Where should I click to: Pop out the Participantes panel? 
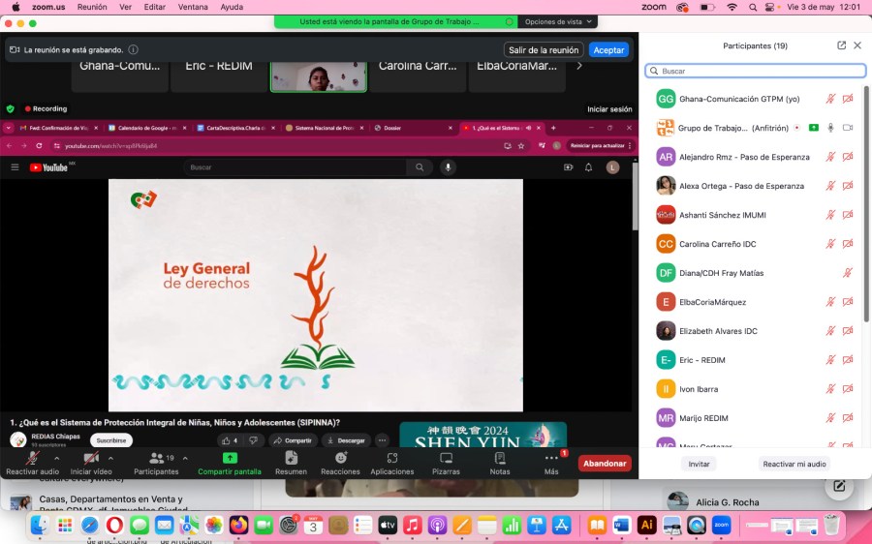tap(841, 45)
